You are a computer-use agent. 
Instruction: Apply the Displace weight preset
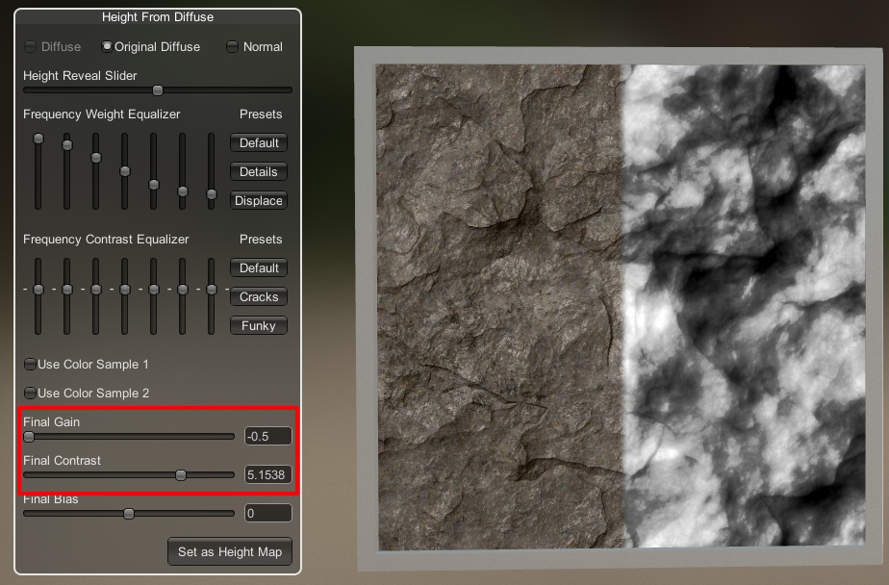click(x=259, y=201)
